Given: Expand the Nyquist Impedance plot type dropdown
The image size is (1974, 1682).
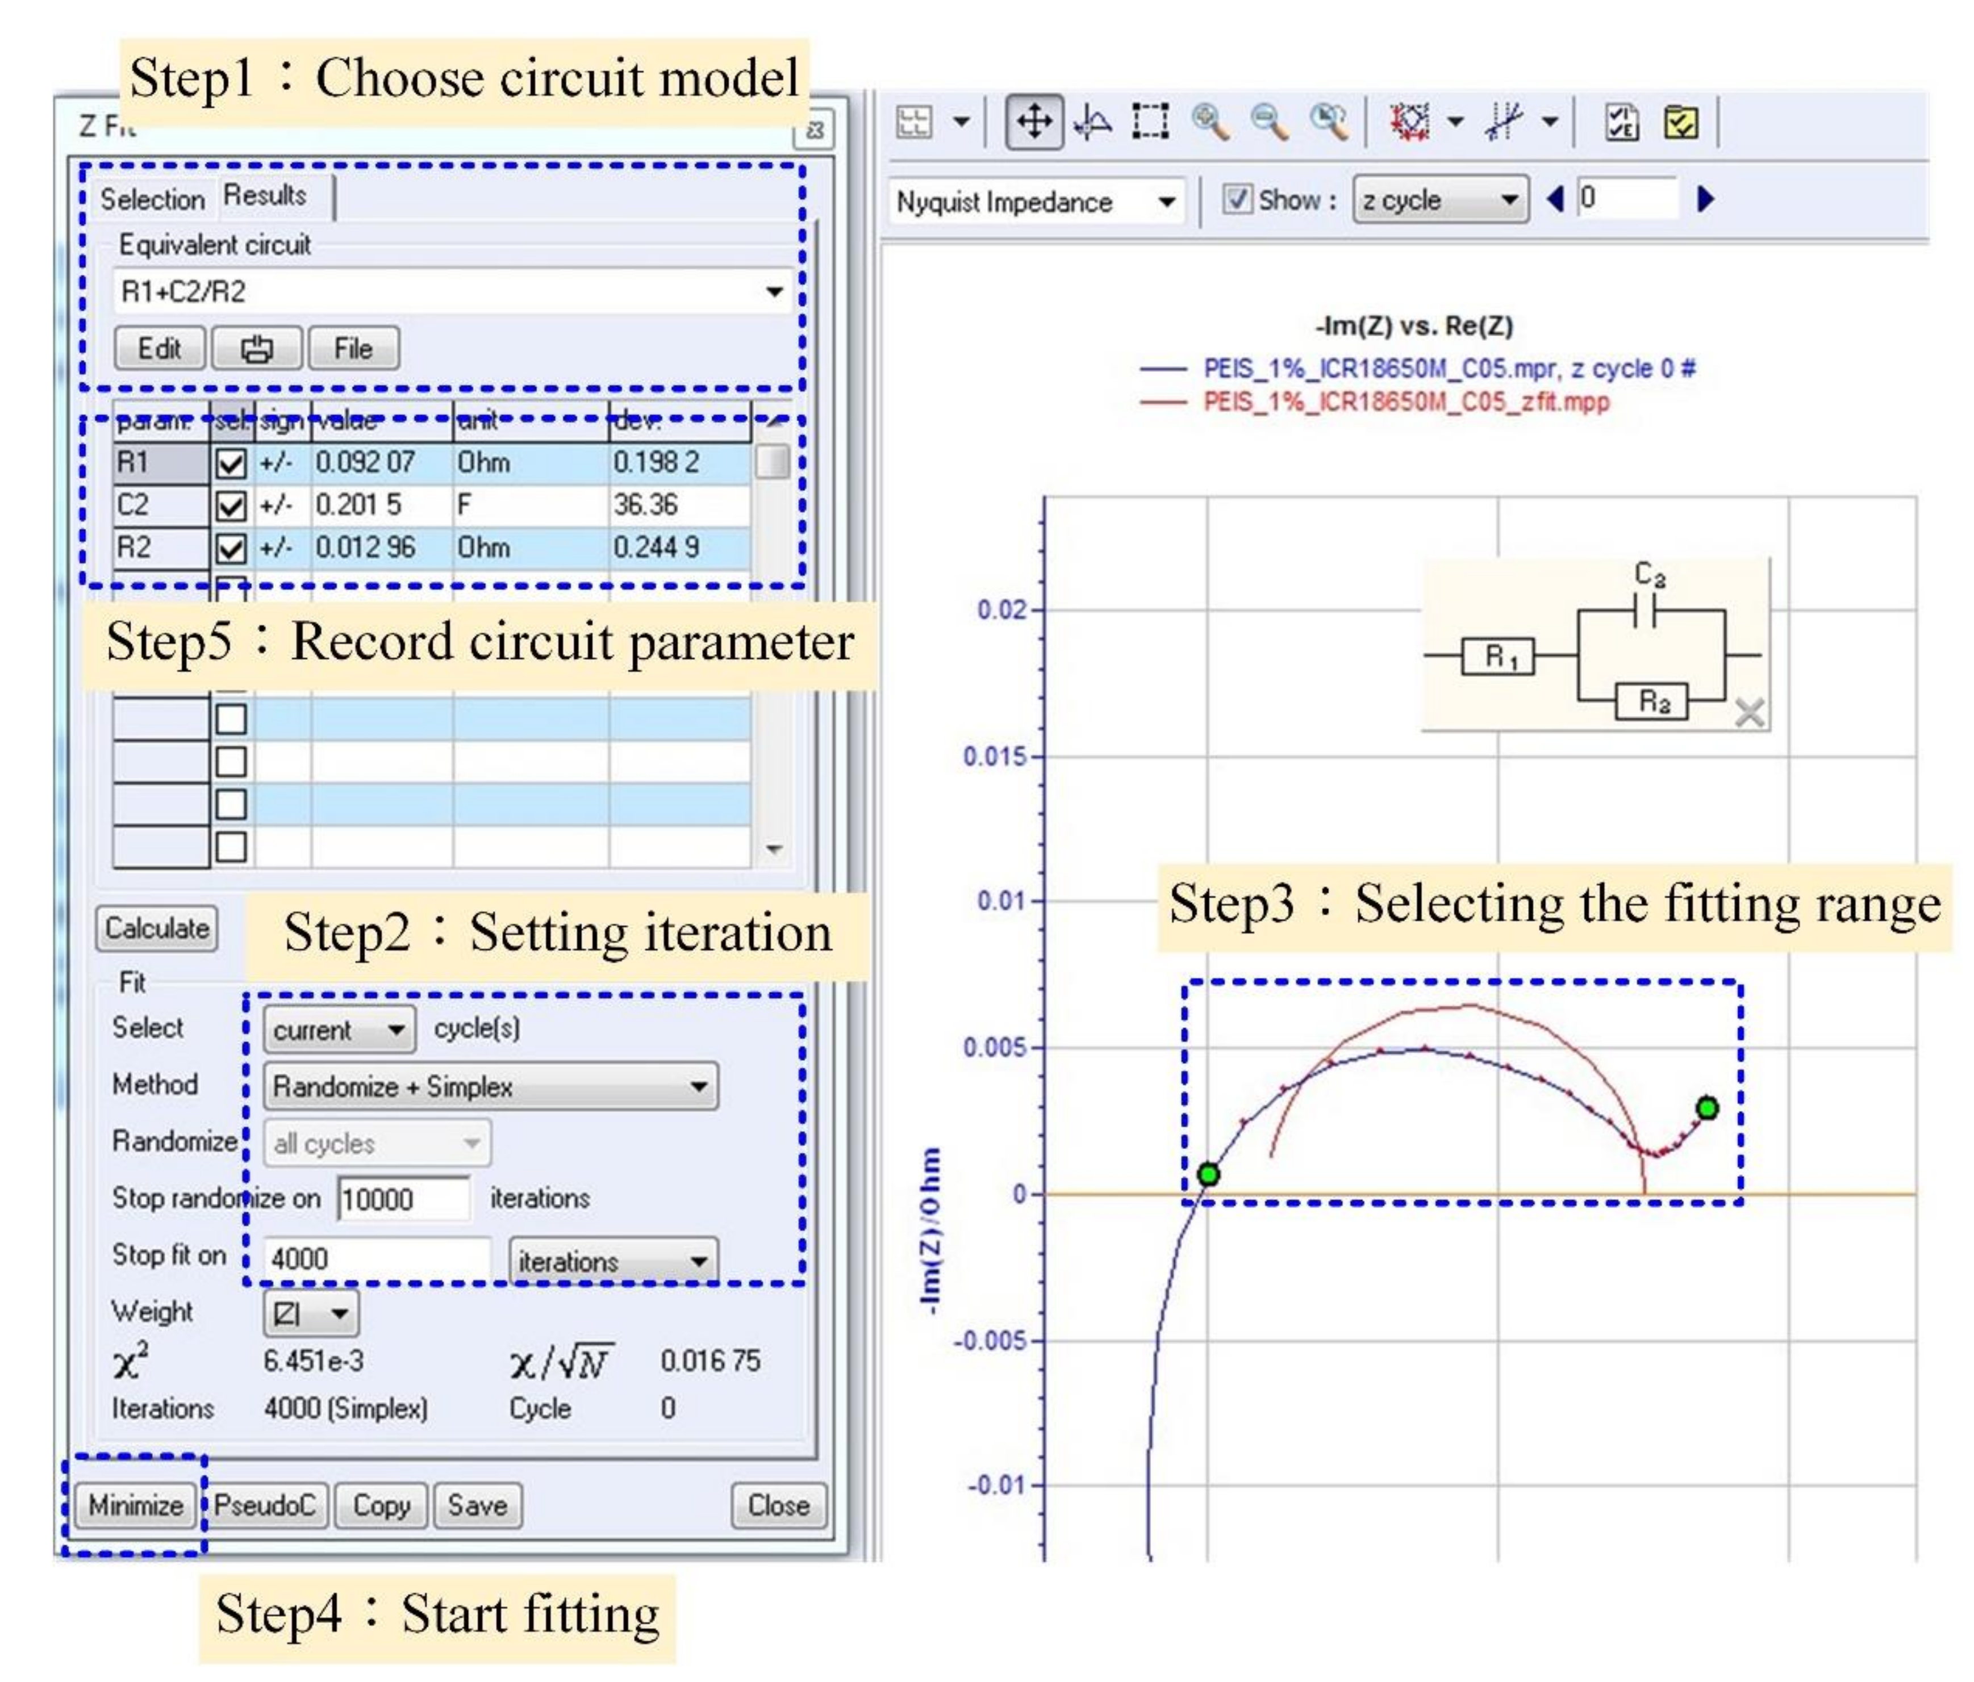Looking at the screenshot, I should pyautogui.click(x=1165, y=202).
